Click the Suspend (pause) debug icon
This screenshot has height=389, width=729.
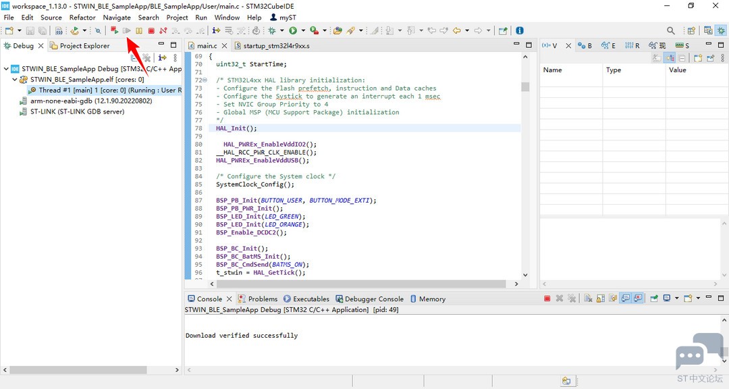140,30
